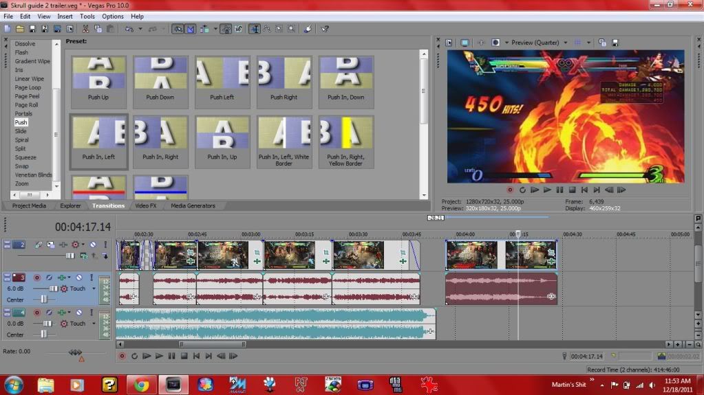Viewport: 704px width, 395px height.
Task: Open the Insert menu
Action: click(65, 16)
